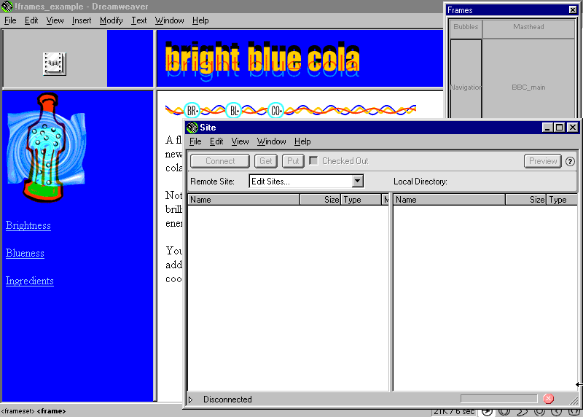The width and height of the screenshot is (583, 417).
Task: Sort remote pane by the Name column header
Action: pyautogui.click(x=244, y=200)
